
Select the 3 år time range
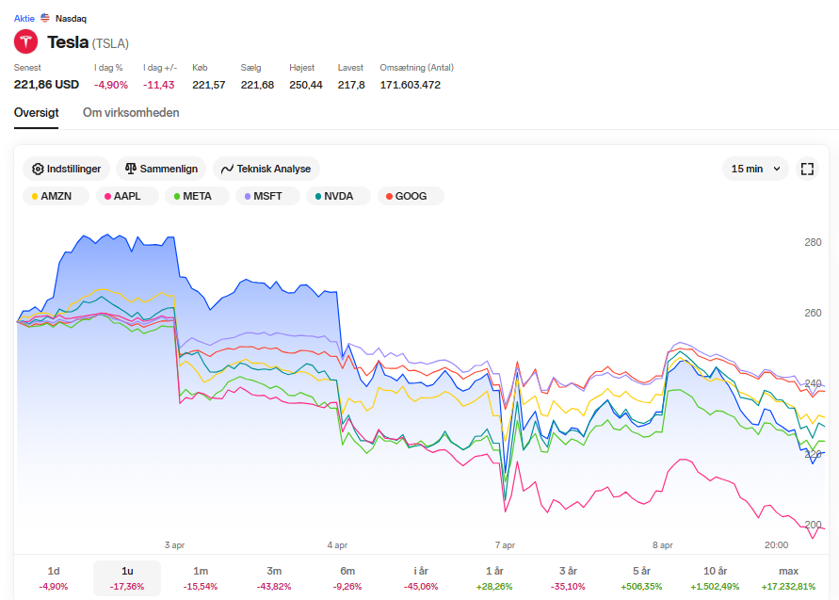point(568,578)
